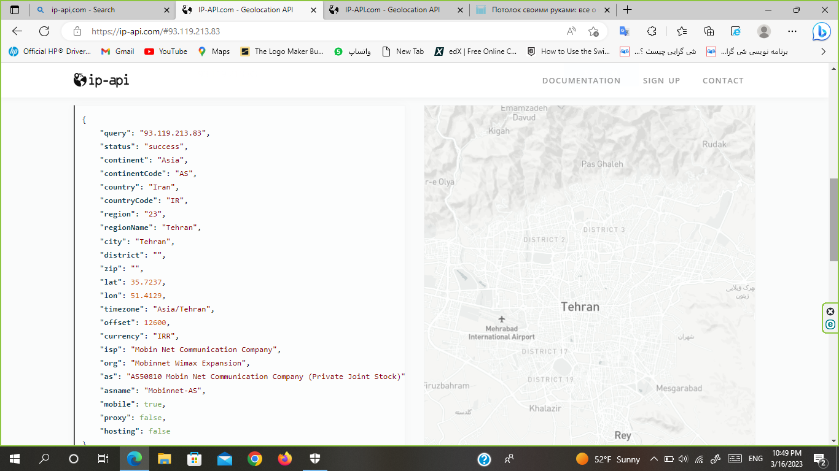Launch Microsoft Store from the taskbar
Screen dimensions: 839x471
194,459
